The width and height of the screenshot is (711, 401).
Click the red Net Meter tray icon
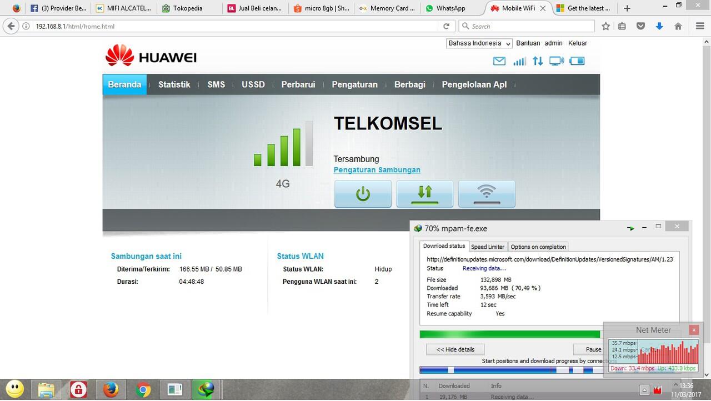pos(659,390)
